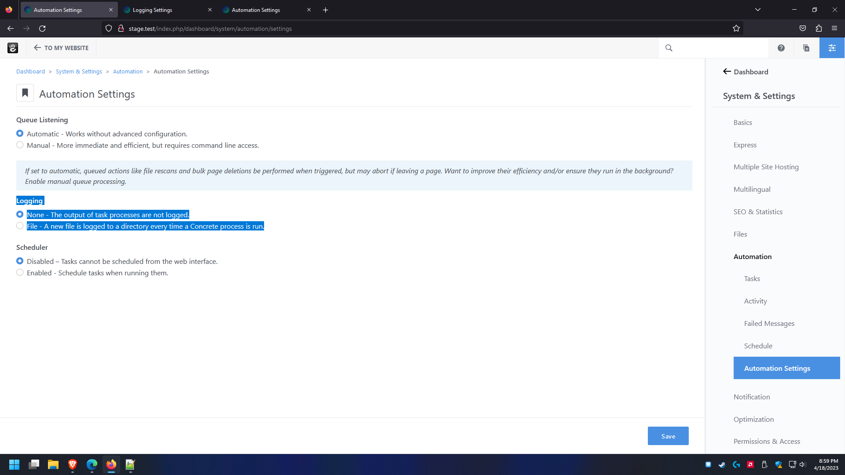Screen dimensions: 845x475
Task: Open the settings sliders icon
Action: pyautogui.click(x=832, y=47)
